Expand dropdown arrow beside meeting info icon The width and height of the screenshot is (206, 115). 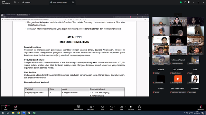(x=18, y=2)
